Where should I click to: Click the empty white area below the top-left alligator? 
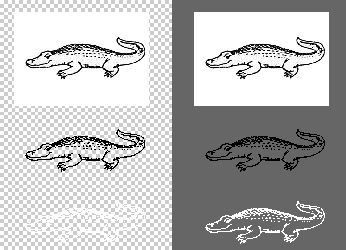(82, 94)
